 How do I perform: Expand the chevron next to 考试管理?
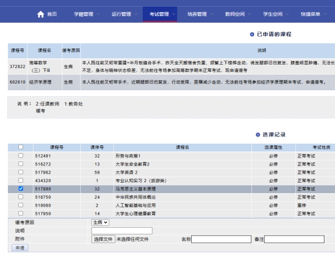pos(174,14)
